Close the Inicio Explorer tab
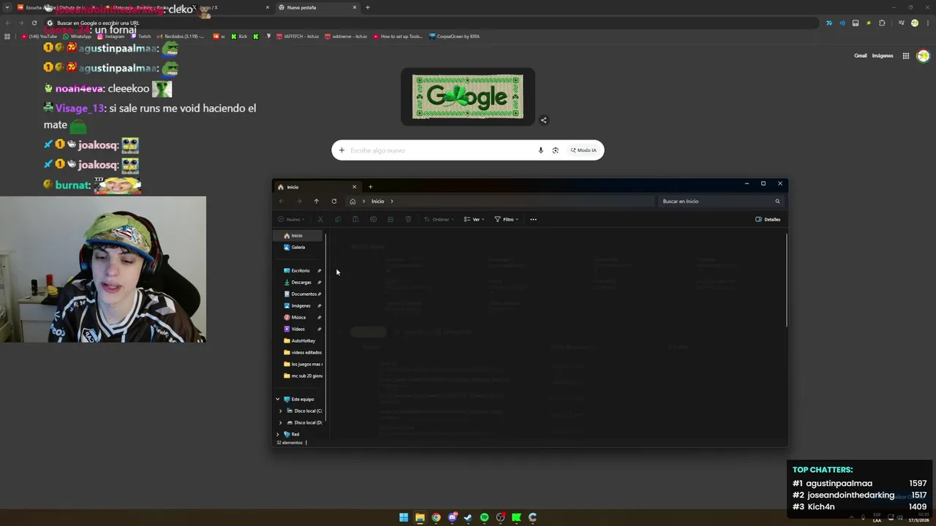Screen dimensions: 936x526 pos(355,187)
